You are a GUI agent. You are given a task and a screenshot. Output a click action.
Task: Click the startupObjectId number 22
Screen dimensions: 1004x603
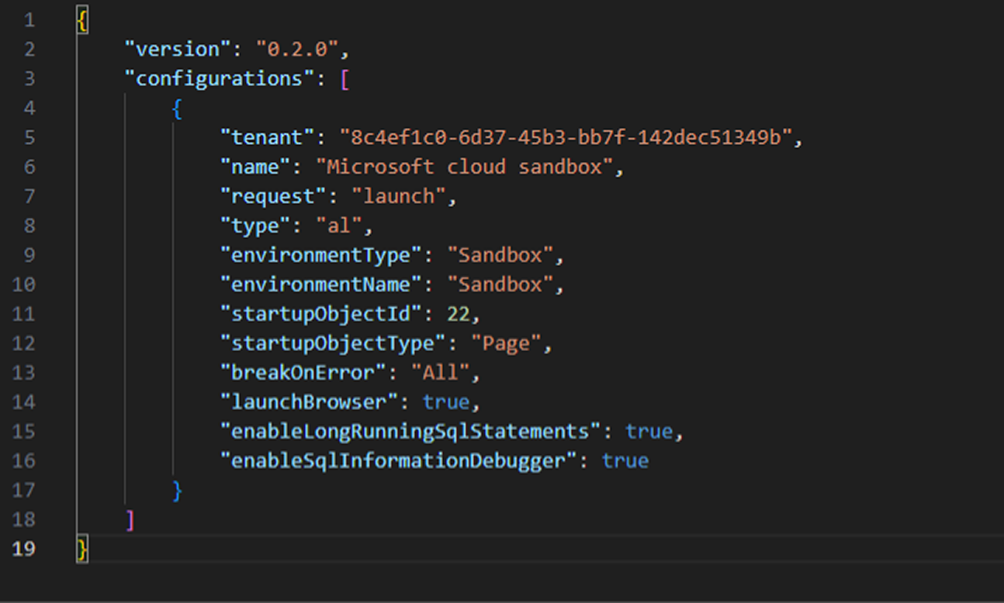pos(462,315)
